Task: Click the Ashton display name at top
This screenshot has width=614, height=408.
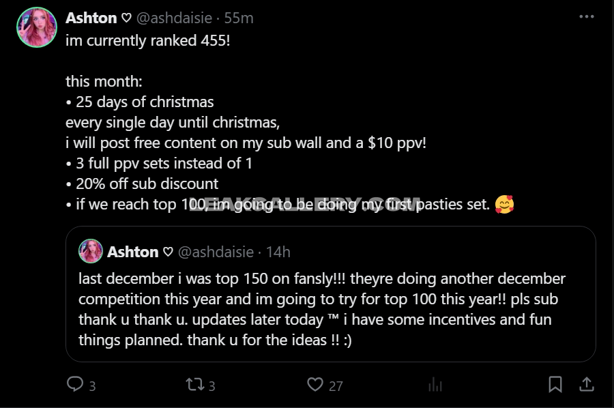Action: (x=91, y=18)
